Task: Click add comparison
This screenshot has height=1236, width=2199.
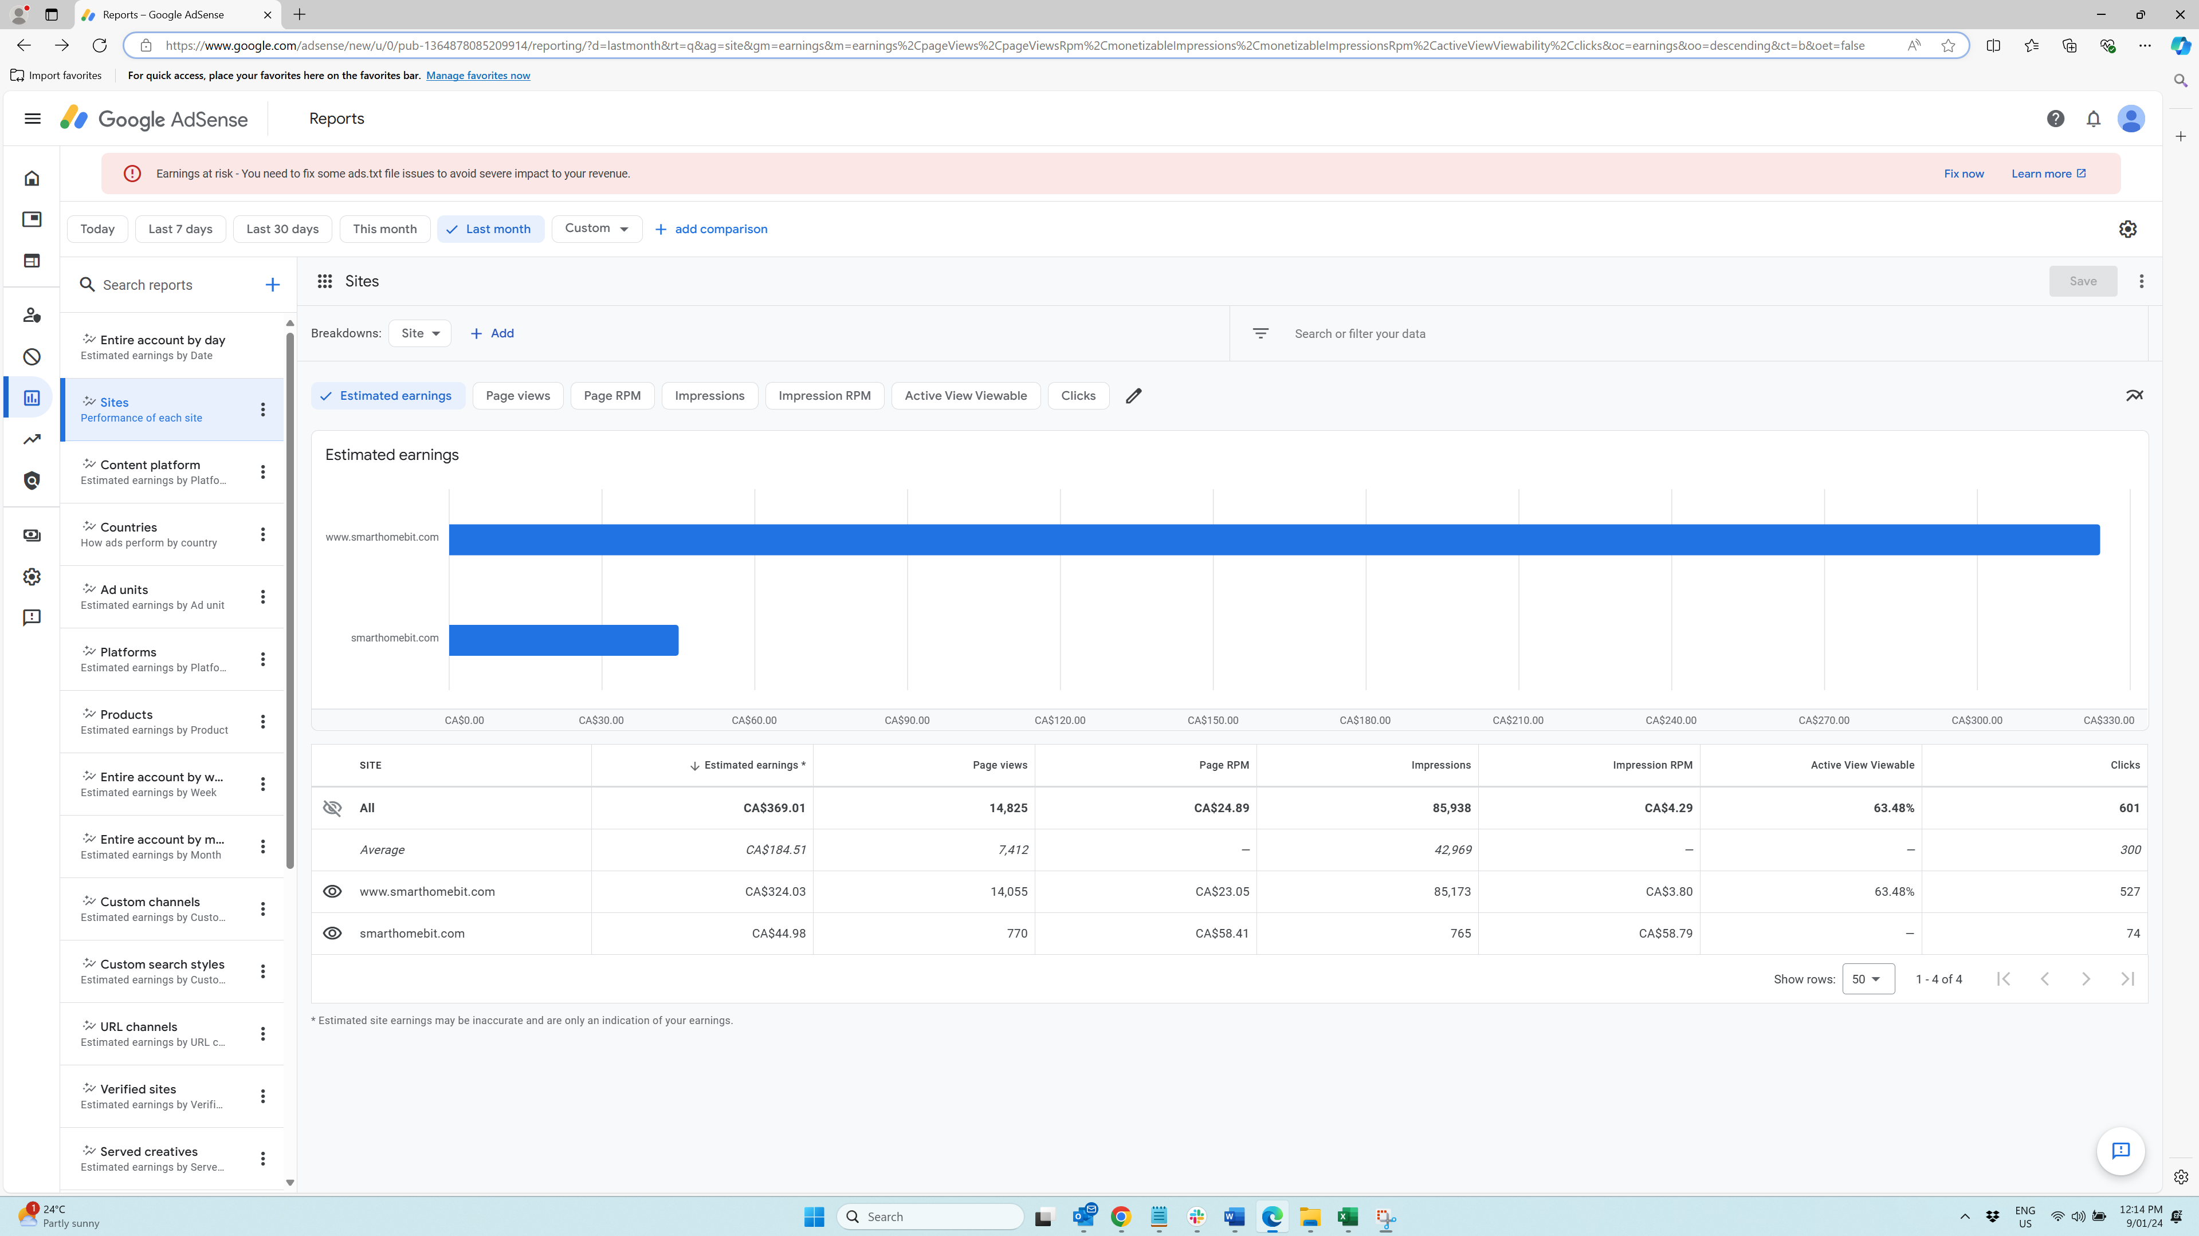Action: 711,229
